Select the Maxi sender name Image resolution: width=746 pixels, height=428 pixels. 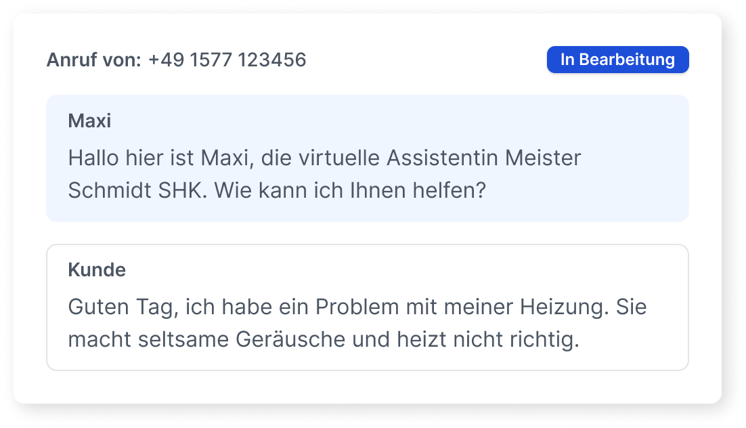click(89, 121)
